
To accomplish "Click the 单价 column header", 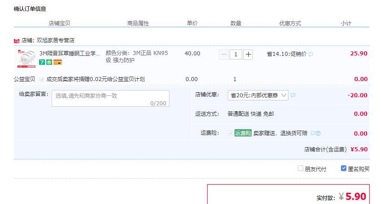I will [x=192, y=23].
